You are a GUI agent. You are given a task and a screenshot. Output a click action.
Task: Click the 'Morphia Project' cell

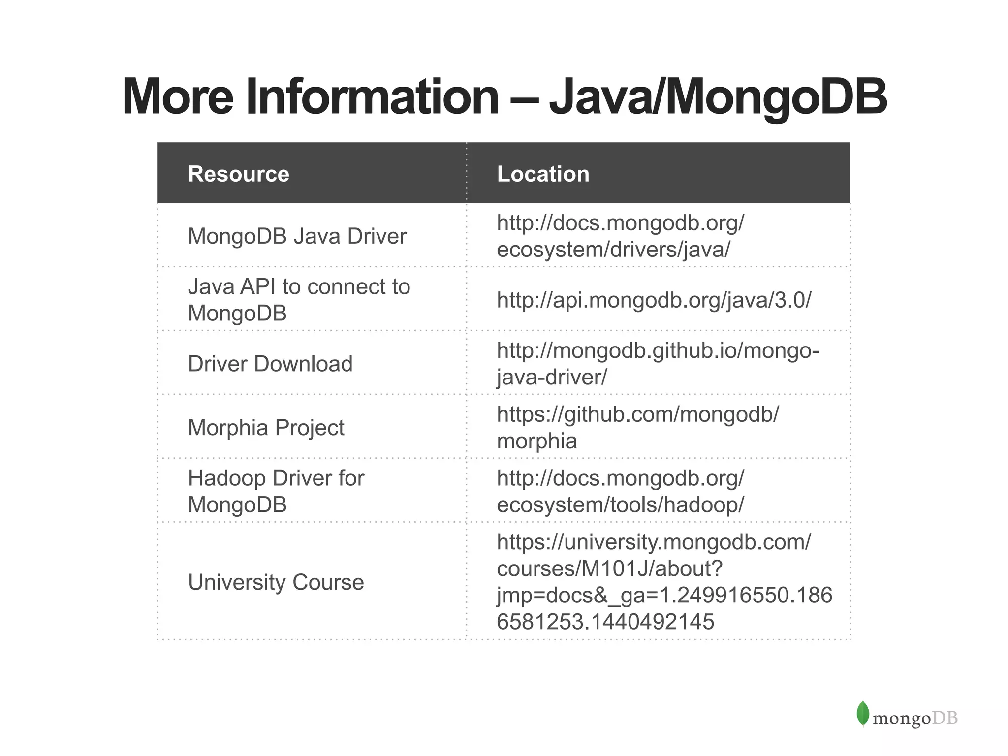[x=312, y=427]
